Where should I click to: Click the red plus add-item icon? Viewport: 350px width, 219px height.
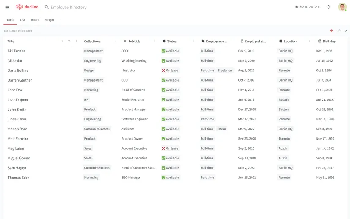[x=331, y=31]
